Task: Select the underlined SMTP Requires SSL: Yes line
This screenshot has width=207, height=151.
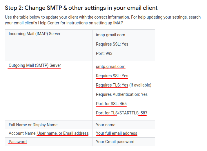Action: pyautogui.click(x=112, y=76)
